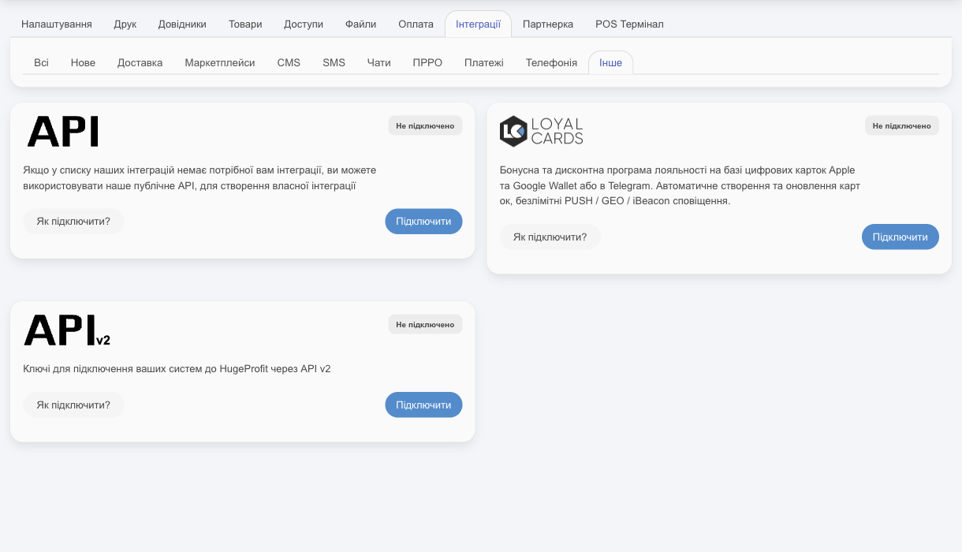Open the Партнерка tab
This screenshot has width=962, height=552.
(x=548, y=24)
